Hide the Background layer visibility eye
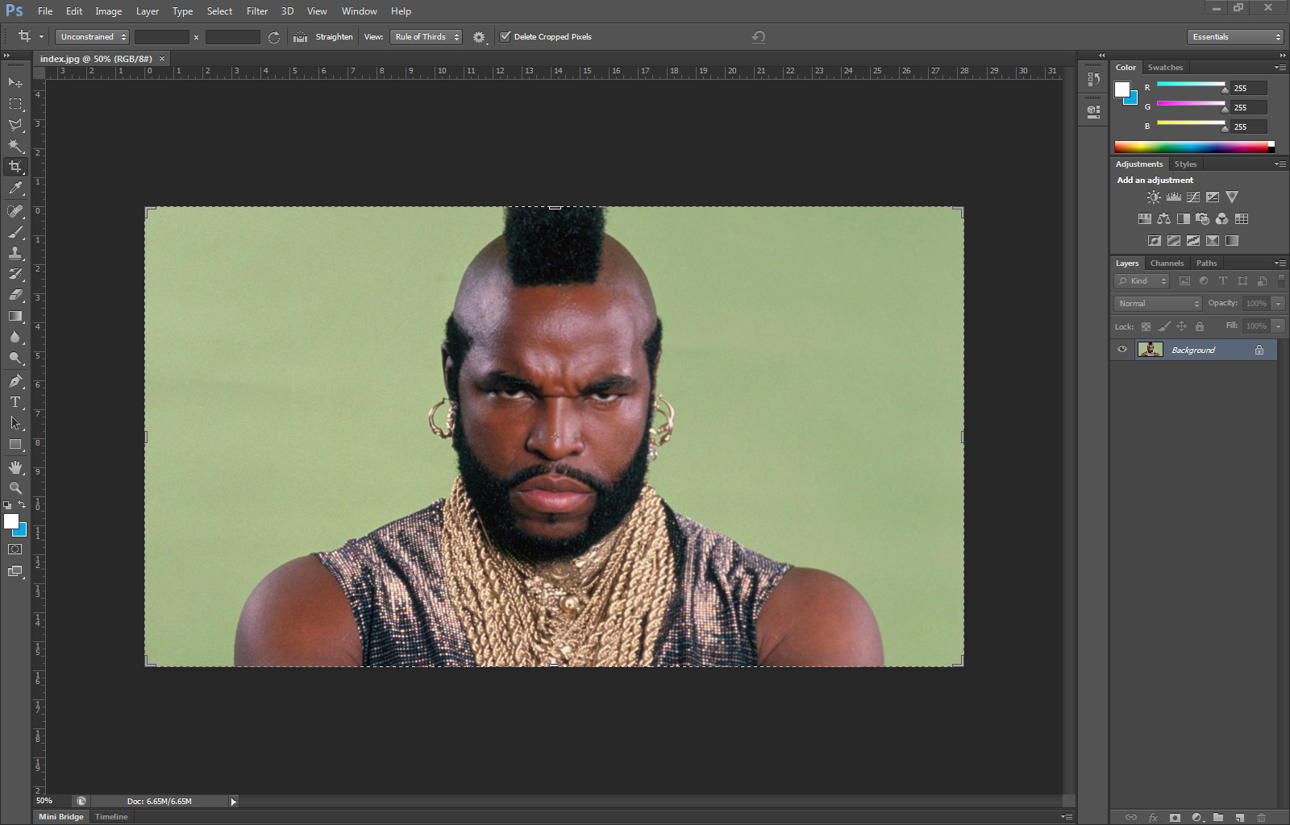The width and height of the screenshot is (1290, 825). [x=1122, y=350]
